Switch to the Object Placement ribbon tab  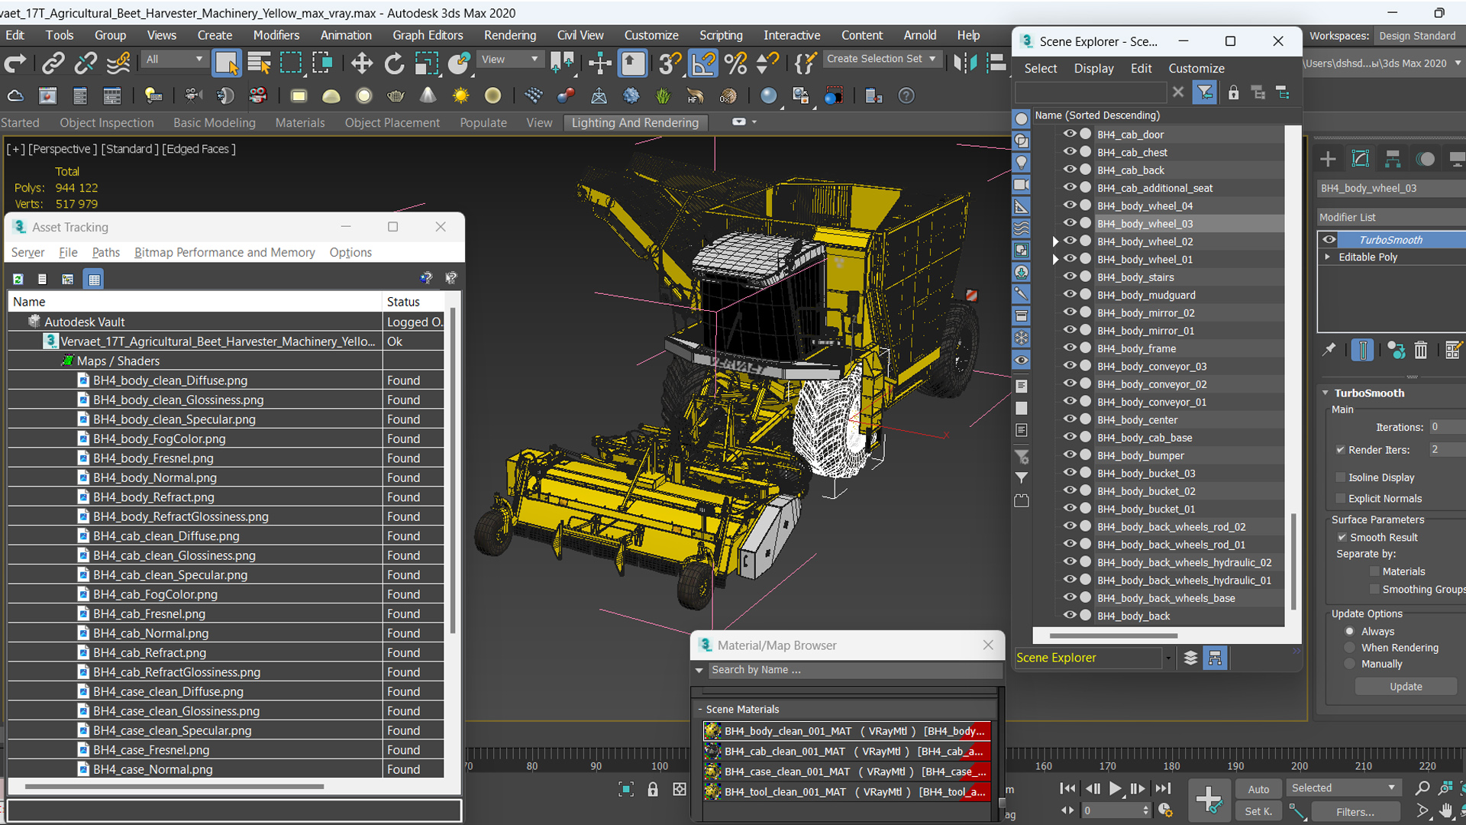click(x=392, y=122)
